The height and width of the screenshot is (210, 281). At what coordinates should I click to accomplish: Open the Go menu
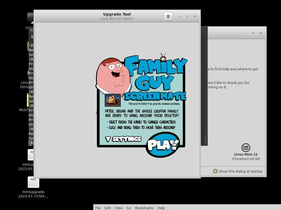pos(129,208)
